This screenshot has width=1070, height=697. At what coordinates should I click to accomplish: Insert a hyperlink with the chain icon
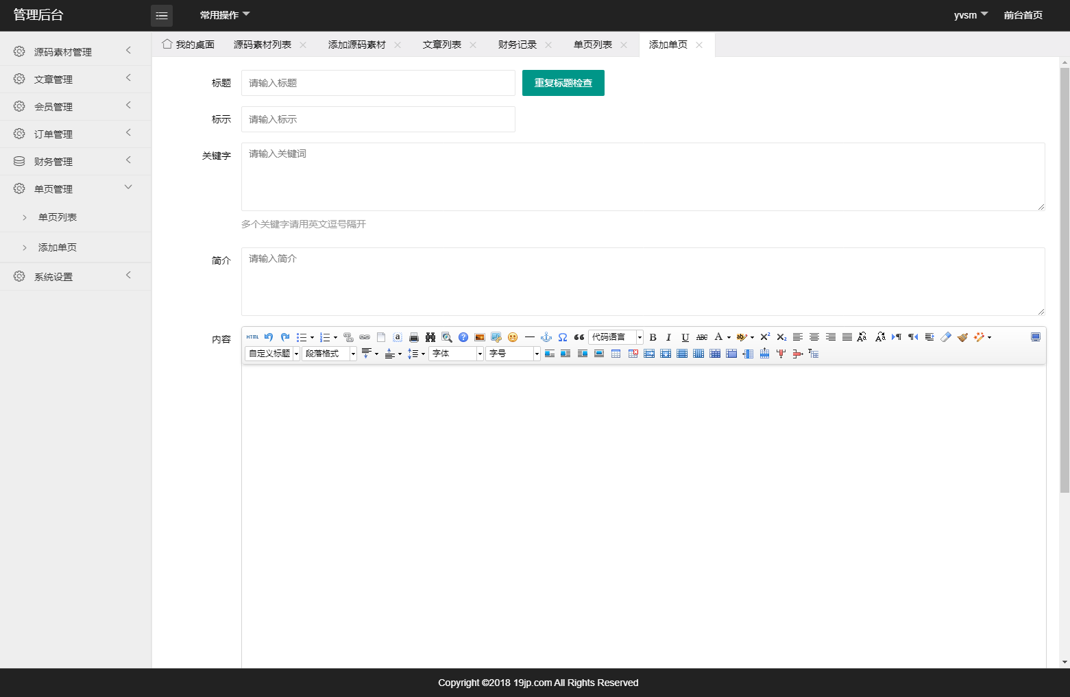point(365,337)
